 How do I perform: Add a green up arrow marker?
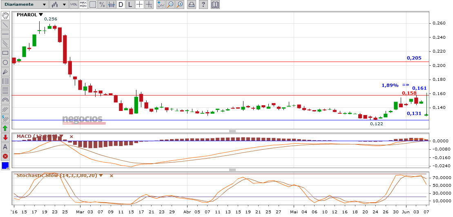(5, 128)
